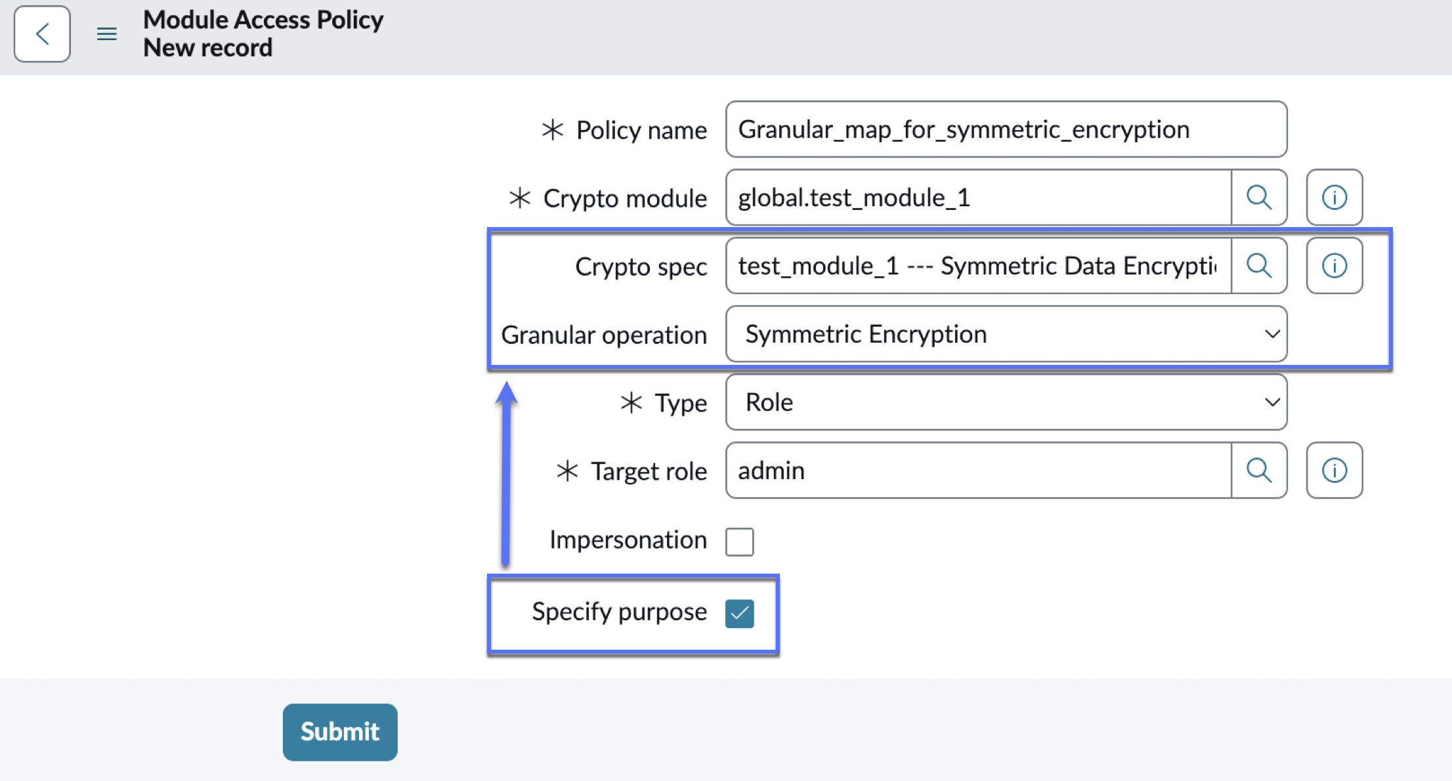Select the Target role admin field

pos(978,471)
